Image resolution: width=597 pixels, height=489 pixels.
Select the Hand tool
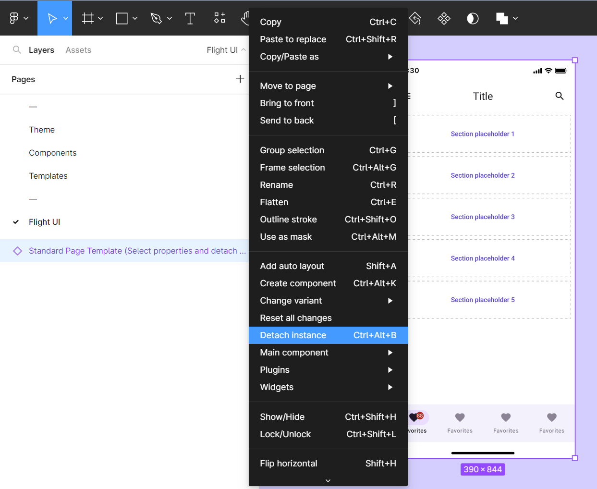245,18
